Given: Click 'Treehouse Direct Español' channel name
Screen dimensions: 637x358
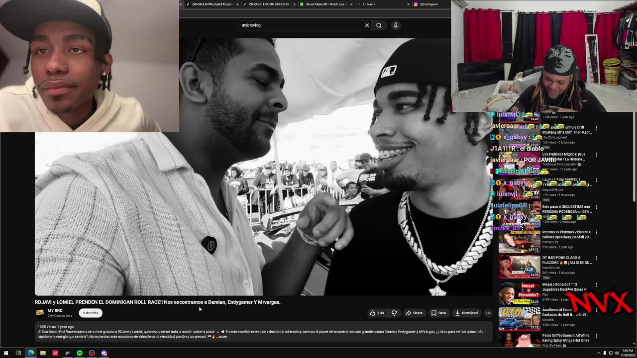Looking at the screenshot, I should point(559,164).
